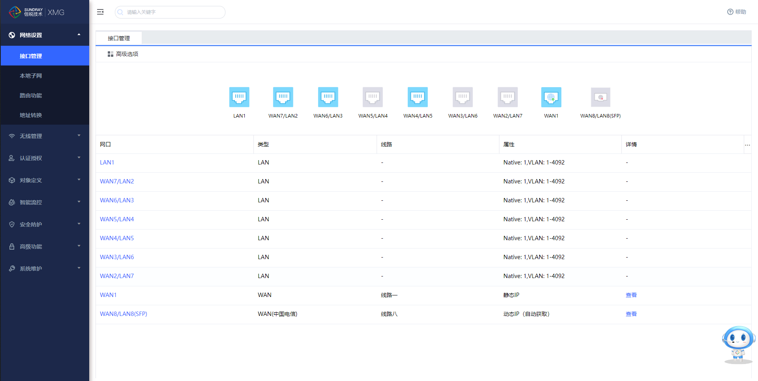Open the 帮助 help link
This screenshot has height=381, width=758.
tap(737, 12)
